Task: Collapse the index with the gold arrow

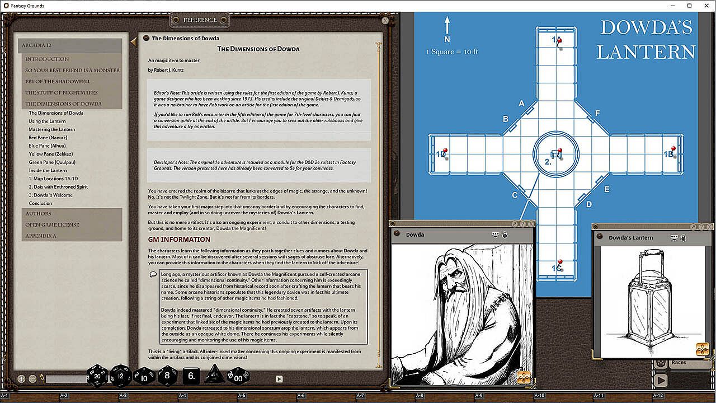Action: [x=133, y=41]
